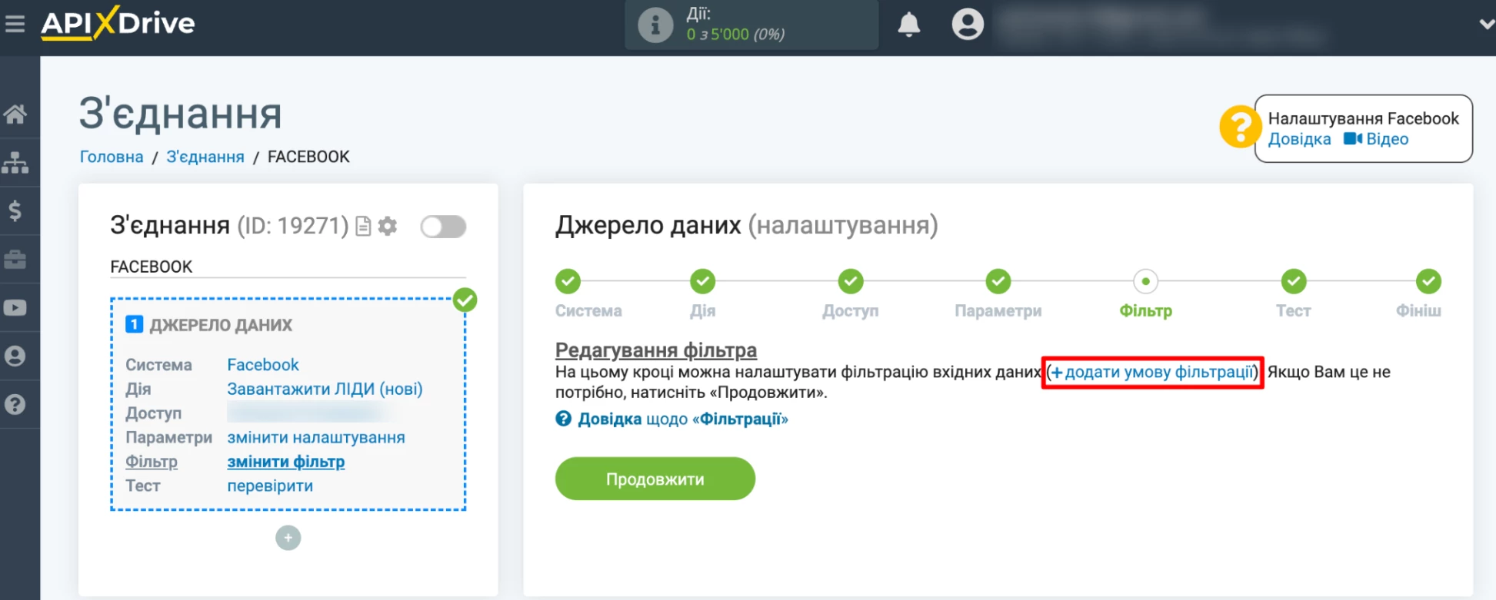Click the Редагування фільтра heading
The image size is (1496, 600).
click(656, 350)
